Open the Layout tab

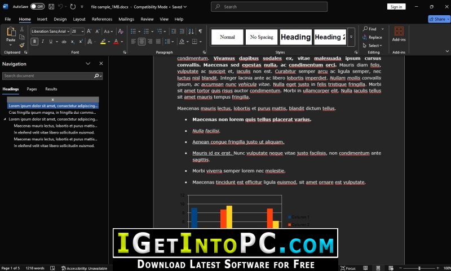pyautogui.click(x=79, y=19)
